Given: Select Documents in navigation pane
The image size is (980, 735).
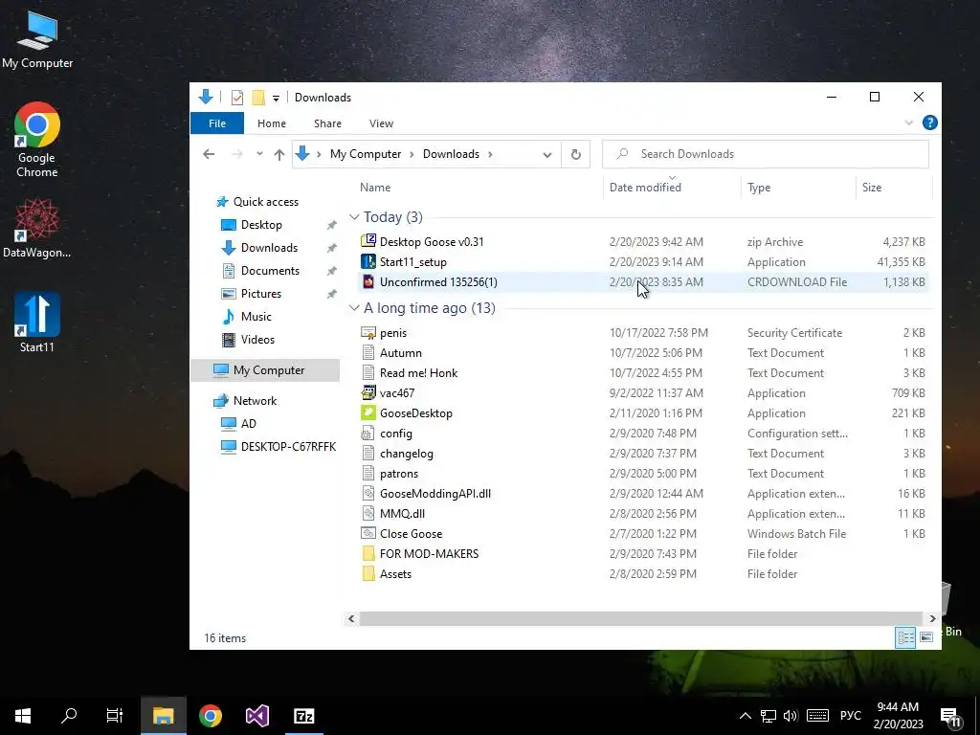Looking at the screenshot, I should [270, 271].
